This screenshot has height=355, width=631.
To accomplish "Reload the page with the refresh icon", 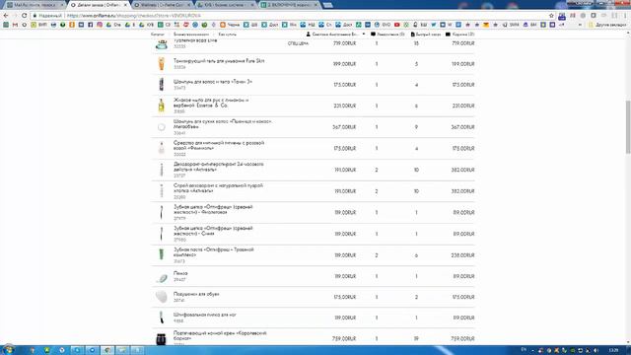I will 24,16.
